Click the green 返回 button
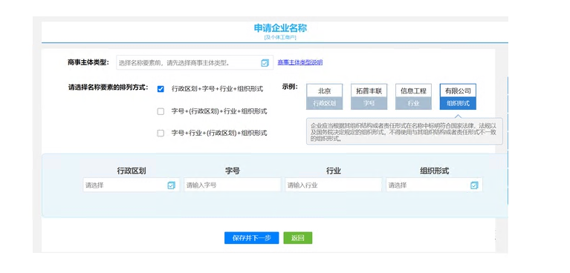Viewport: 570px width, 273px height. (298, 238)
